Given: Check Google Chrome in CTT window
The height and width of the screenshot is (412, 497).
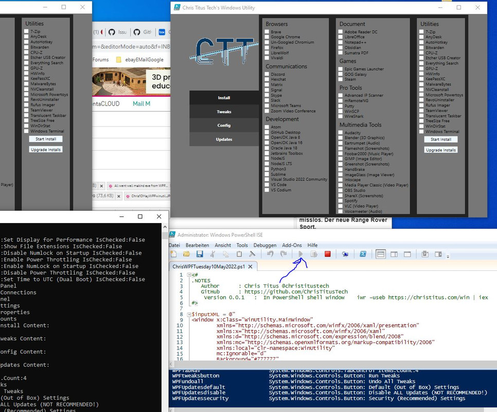Looking at the screenshot, I should pyautogui.click(x=267, y=37).
